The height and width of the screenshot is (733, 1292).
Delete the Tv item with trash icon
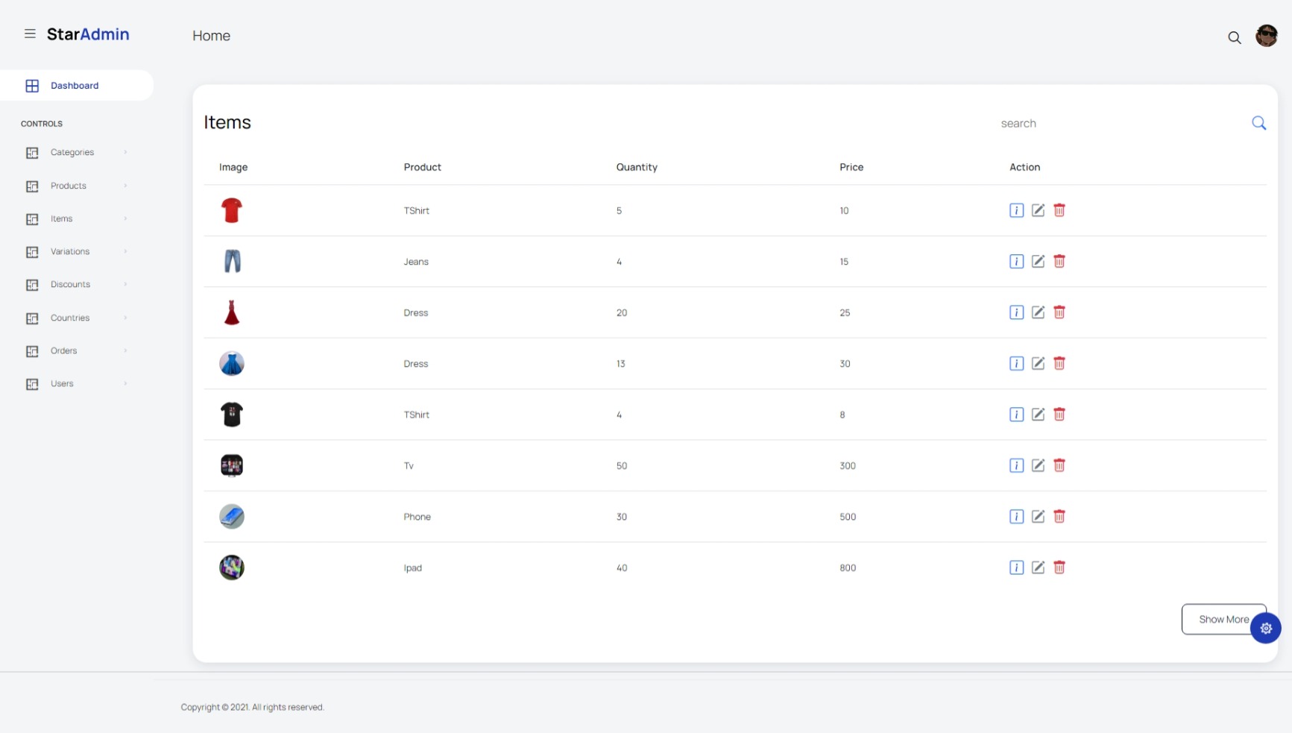point(1059,465)
